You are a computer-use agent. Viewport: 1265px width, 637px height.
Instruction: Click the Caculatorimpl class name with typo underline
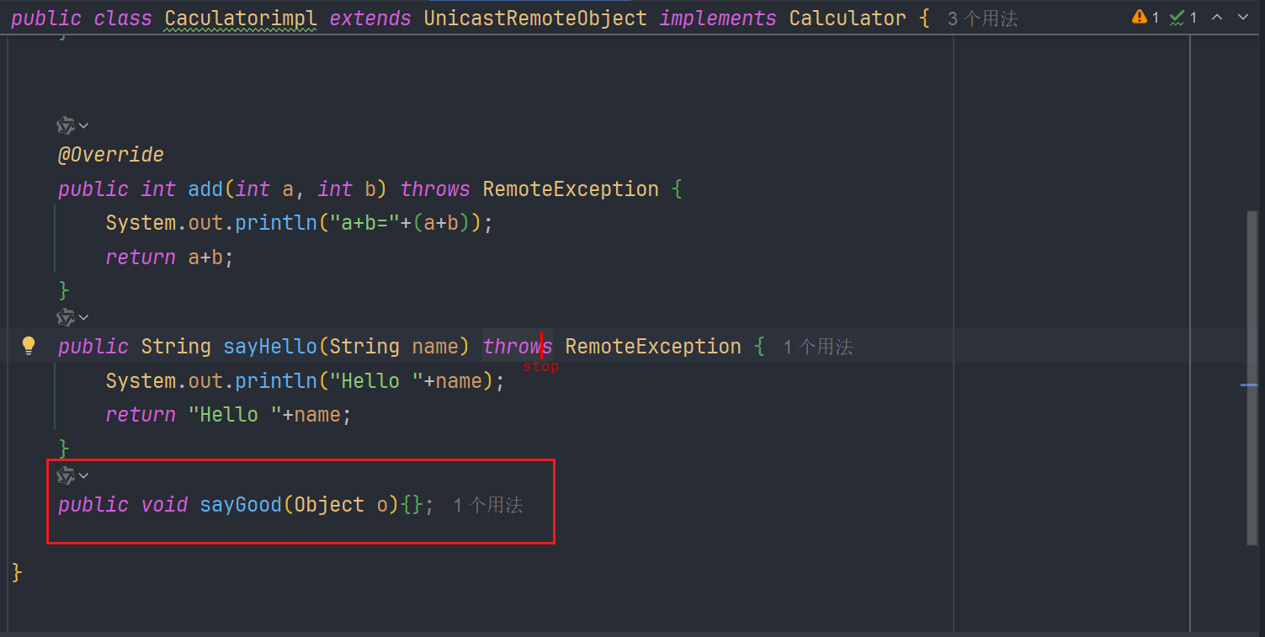(x=241, y=19)
